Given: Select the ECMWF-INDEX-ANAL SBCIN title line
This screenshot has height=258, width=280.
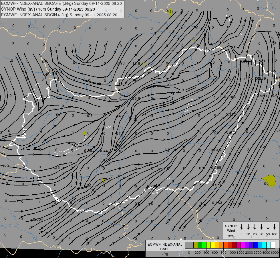Looking at the screenshot, I should [x=59, y=15].
